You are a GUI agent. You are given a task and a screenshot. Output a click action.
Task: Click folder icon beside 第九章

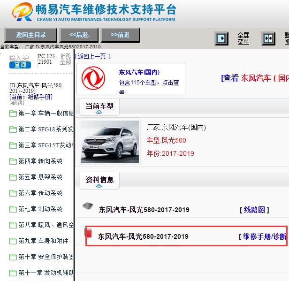13,241
